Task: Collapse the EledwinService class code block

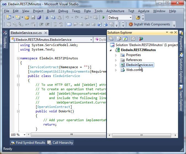Action: tap(18, 76)
